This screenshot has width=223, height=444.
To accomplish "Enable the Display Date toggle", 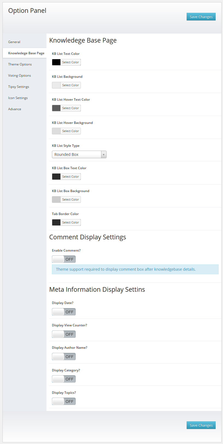I will (64, 312).
